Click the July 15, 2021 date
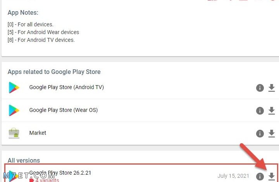Image resolution: width=279 pixels, height=182 pixels. (x=233, y=176)
